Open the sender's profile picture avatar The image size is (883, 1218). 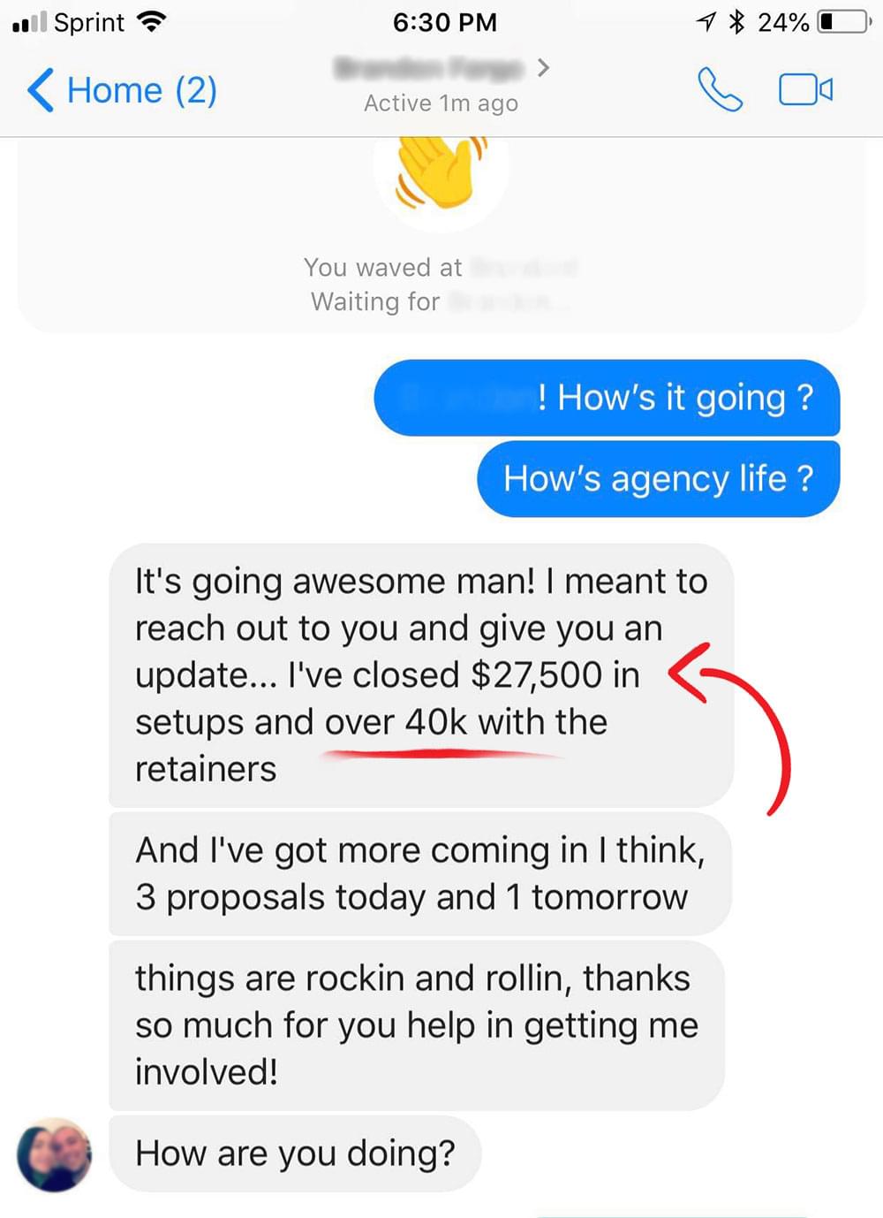coord(55,1154)
